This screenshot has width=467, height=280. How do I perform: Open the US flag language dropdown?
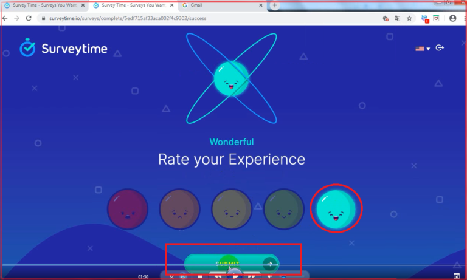click(423, 49)
